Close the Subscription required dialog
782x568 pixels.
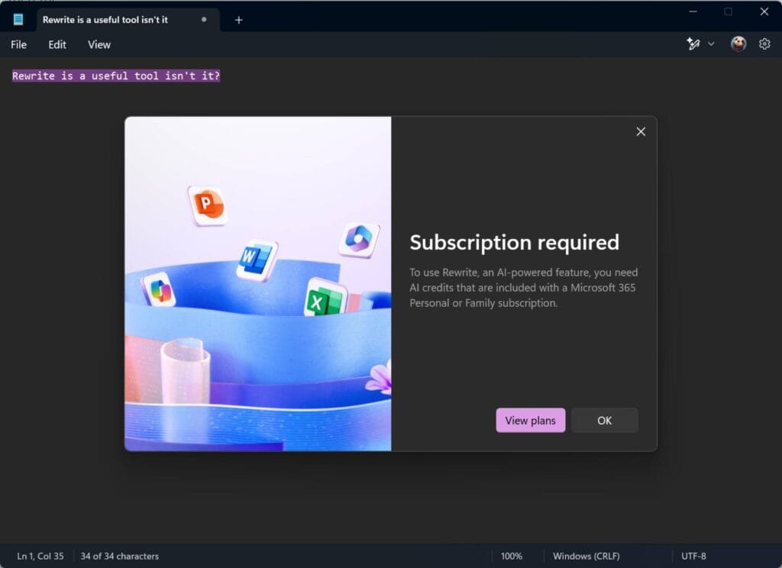[x=641, y=131]
